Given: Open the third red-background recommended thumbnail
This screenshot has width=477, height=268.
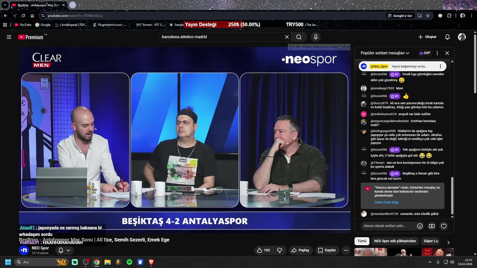Looking at the screenshot, I should click(438, 252).
